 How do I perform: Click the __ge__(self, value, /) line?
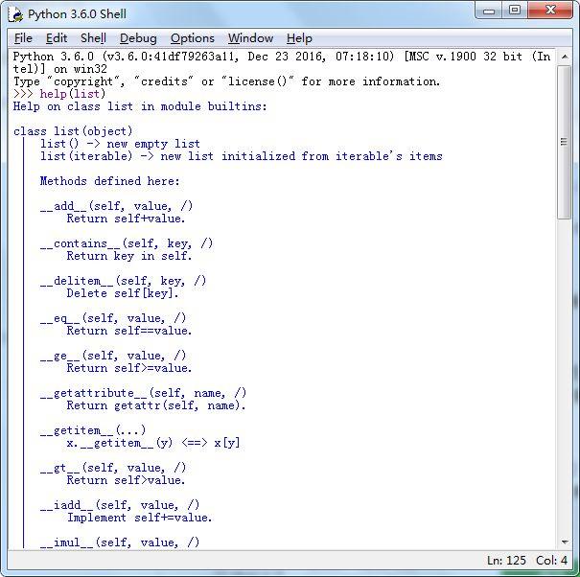tap(113, 356)
